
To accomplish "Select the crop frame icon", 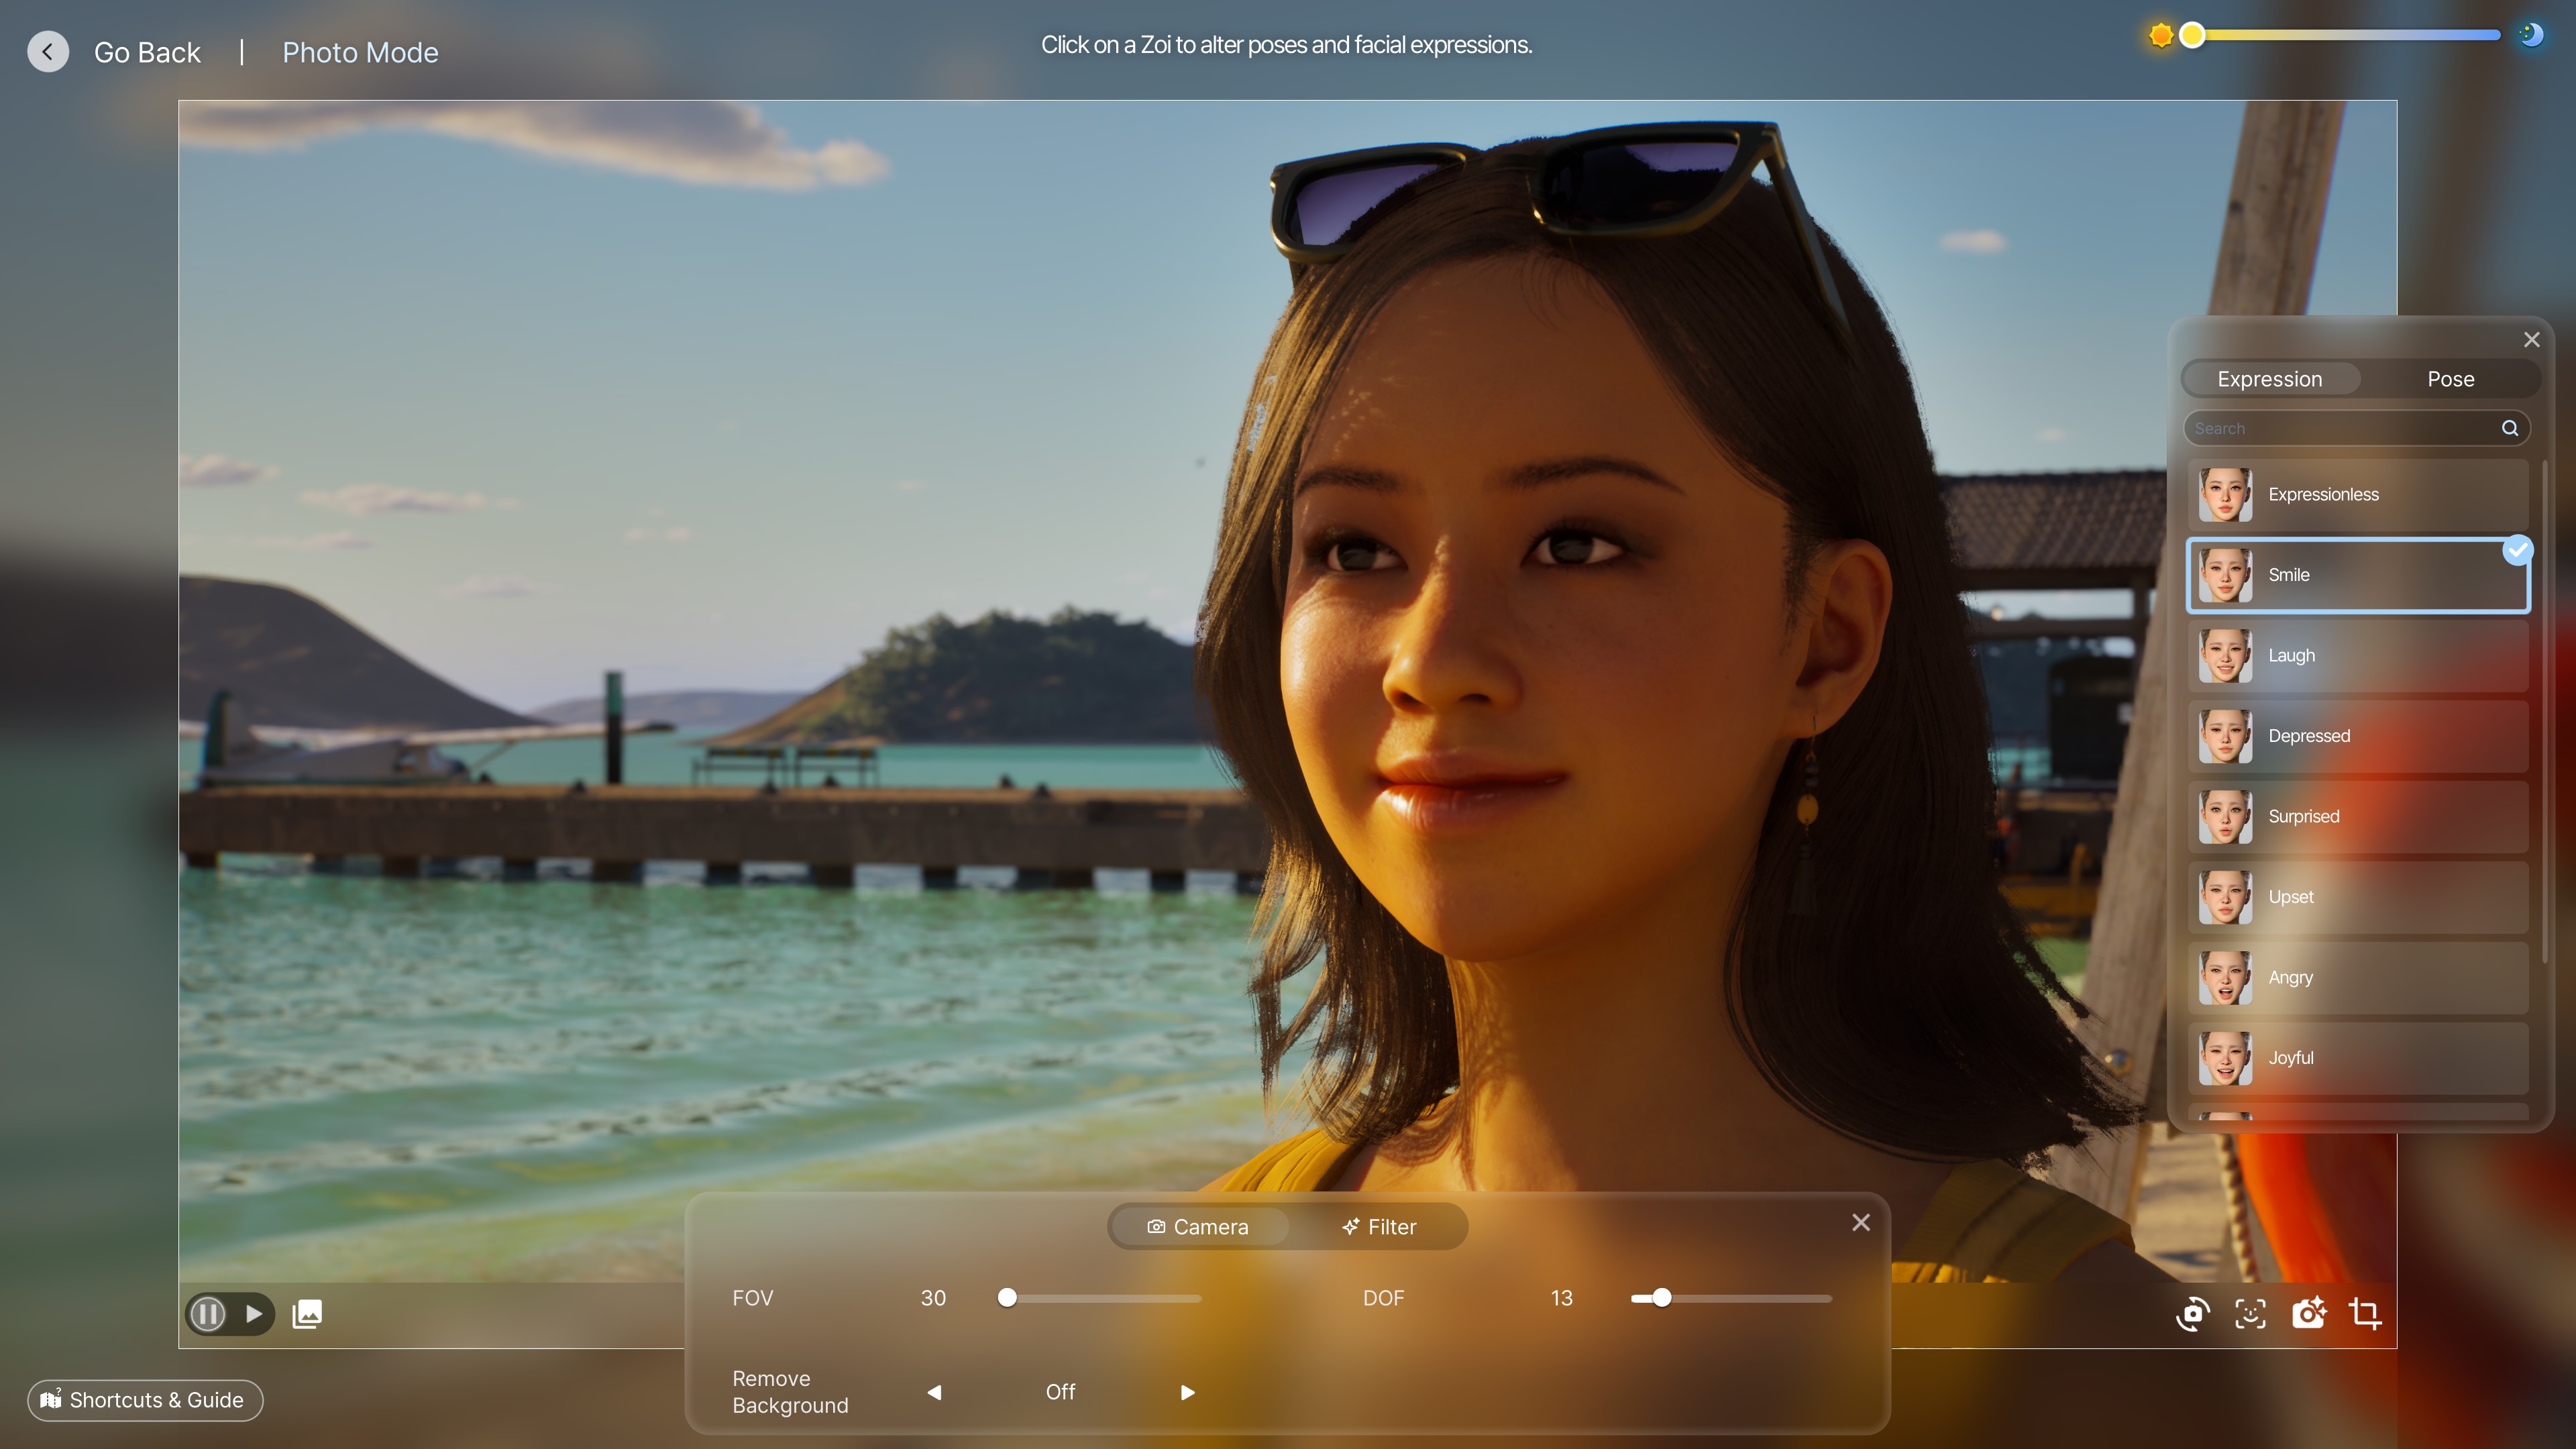I will [2365, 1313].
